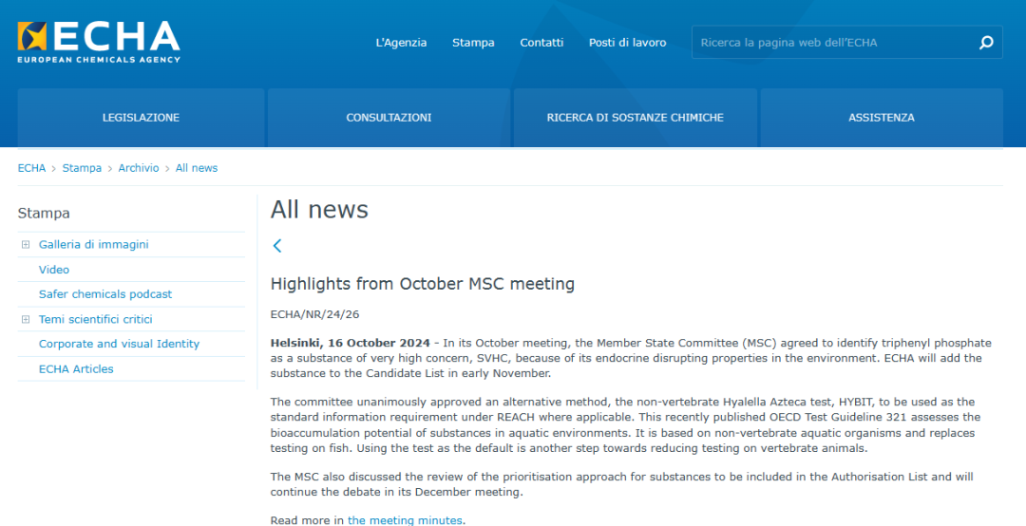Expand the Galleria di immagini item
The image size is (1026, 526).
coord(26,245)
